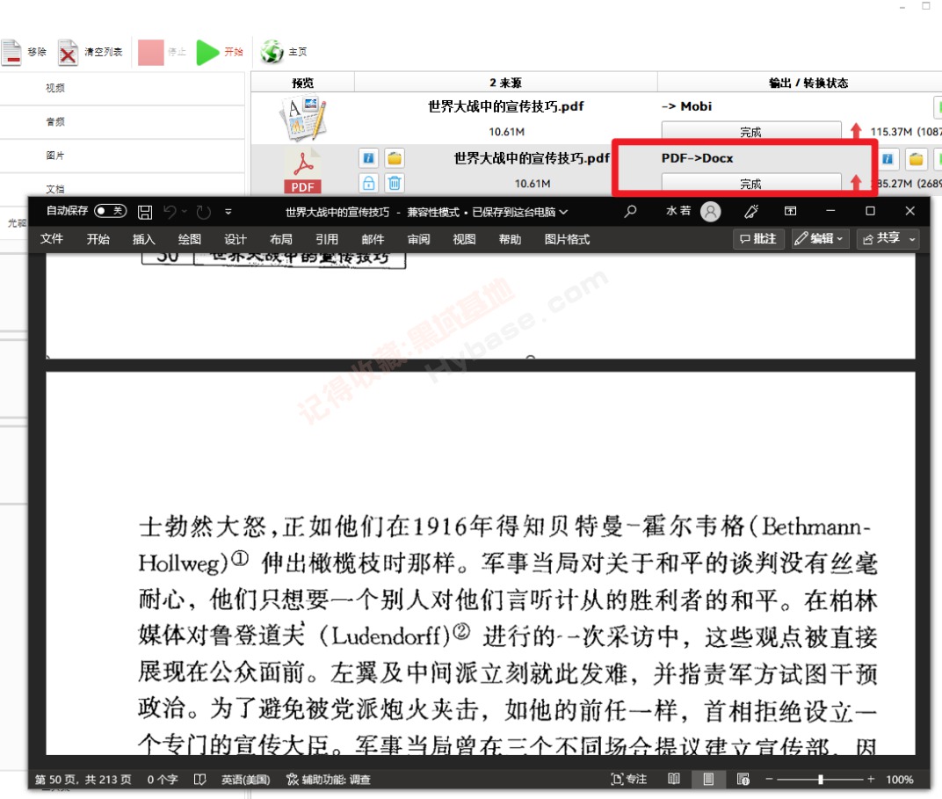
Task: Open the Picture (图片) category in sidebar
Action: tap(55, 155)
